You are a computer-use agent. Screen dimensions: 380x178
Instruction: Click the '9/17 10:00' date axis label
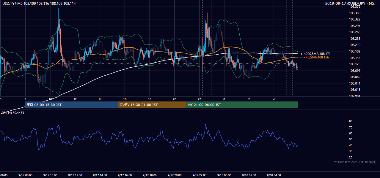[x=50, y=175]
